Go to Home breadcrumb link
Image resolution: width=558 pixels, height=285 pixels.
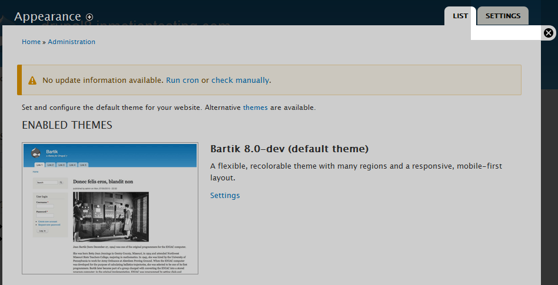tap(31, 42)
